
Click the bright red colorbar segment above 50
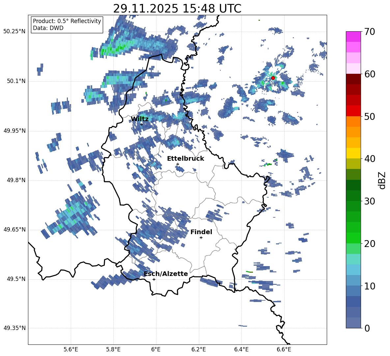point(353,111)
